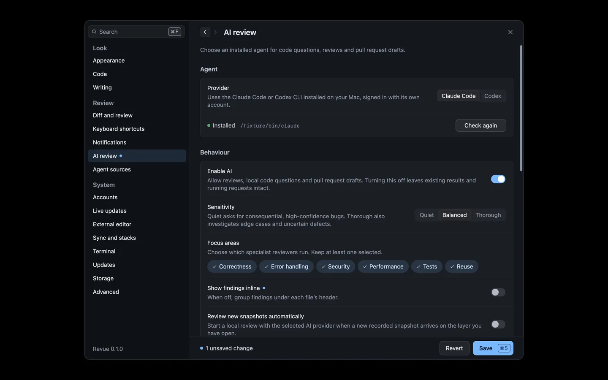Open Accounts settings
608x380 pixels.
tap(137, 197)
